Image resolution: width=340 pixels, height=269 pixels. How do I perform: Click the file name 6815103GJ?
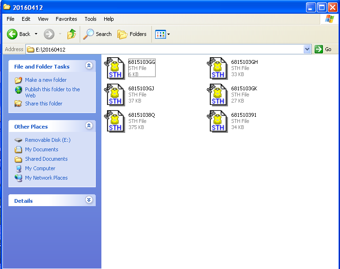click(x=141, y=88)
